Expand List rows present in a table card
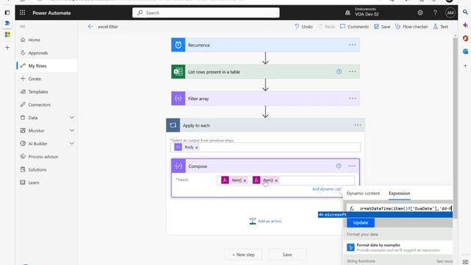Viewport: 471px width, 265px height. (x=265, y=72)
